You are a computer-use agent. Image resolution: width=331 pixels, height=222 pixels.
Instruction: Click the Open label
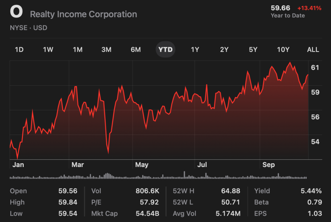coord(18,191)
